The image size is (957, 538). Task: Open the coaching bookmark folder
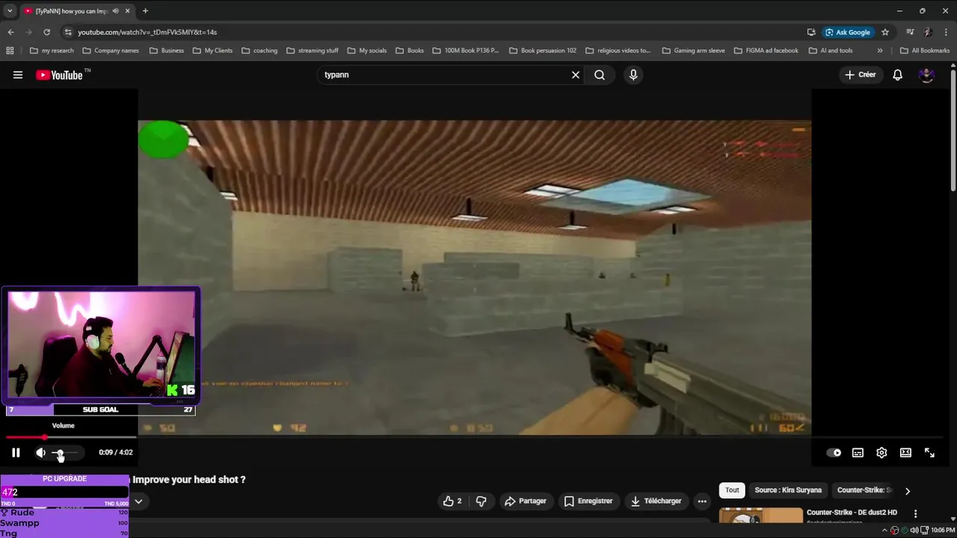pos(259,51)
